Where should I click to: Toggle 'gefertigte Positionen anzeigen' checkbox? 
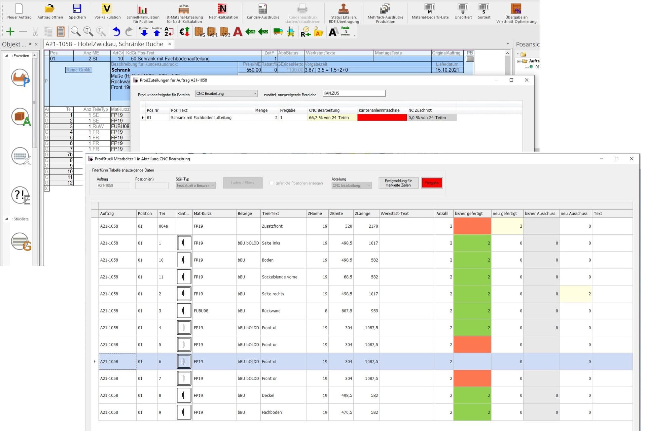[x=272, y=183]
